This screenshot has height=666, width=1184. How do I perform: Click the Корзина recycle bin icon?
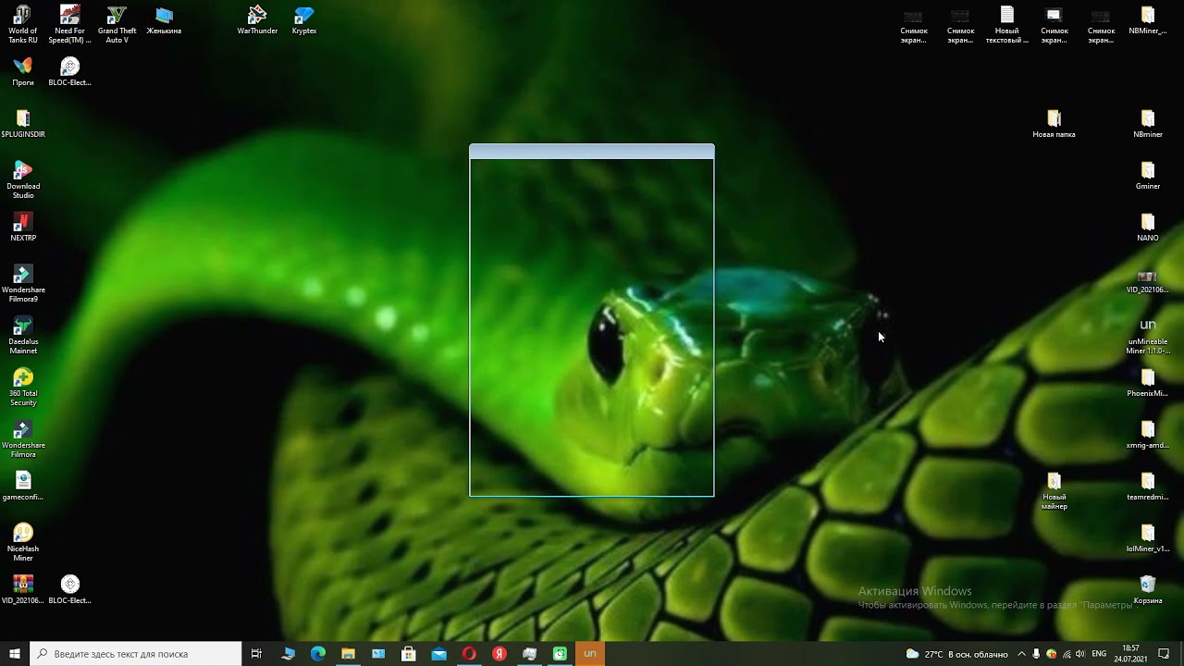coord(1148,589)
